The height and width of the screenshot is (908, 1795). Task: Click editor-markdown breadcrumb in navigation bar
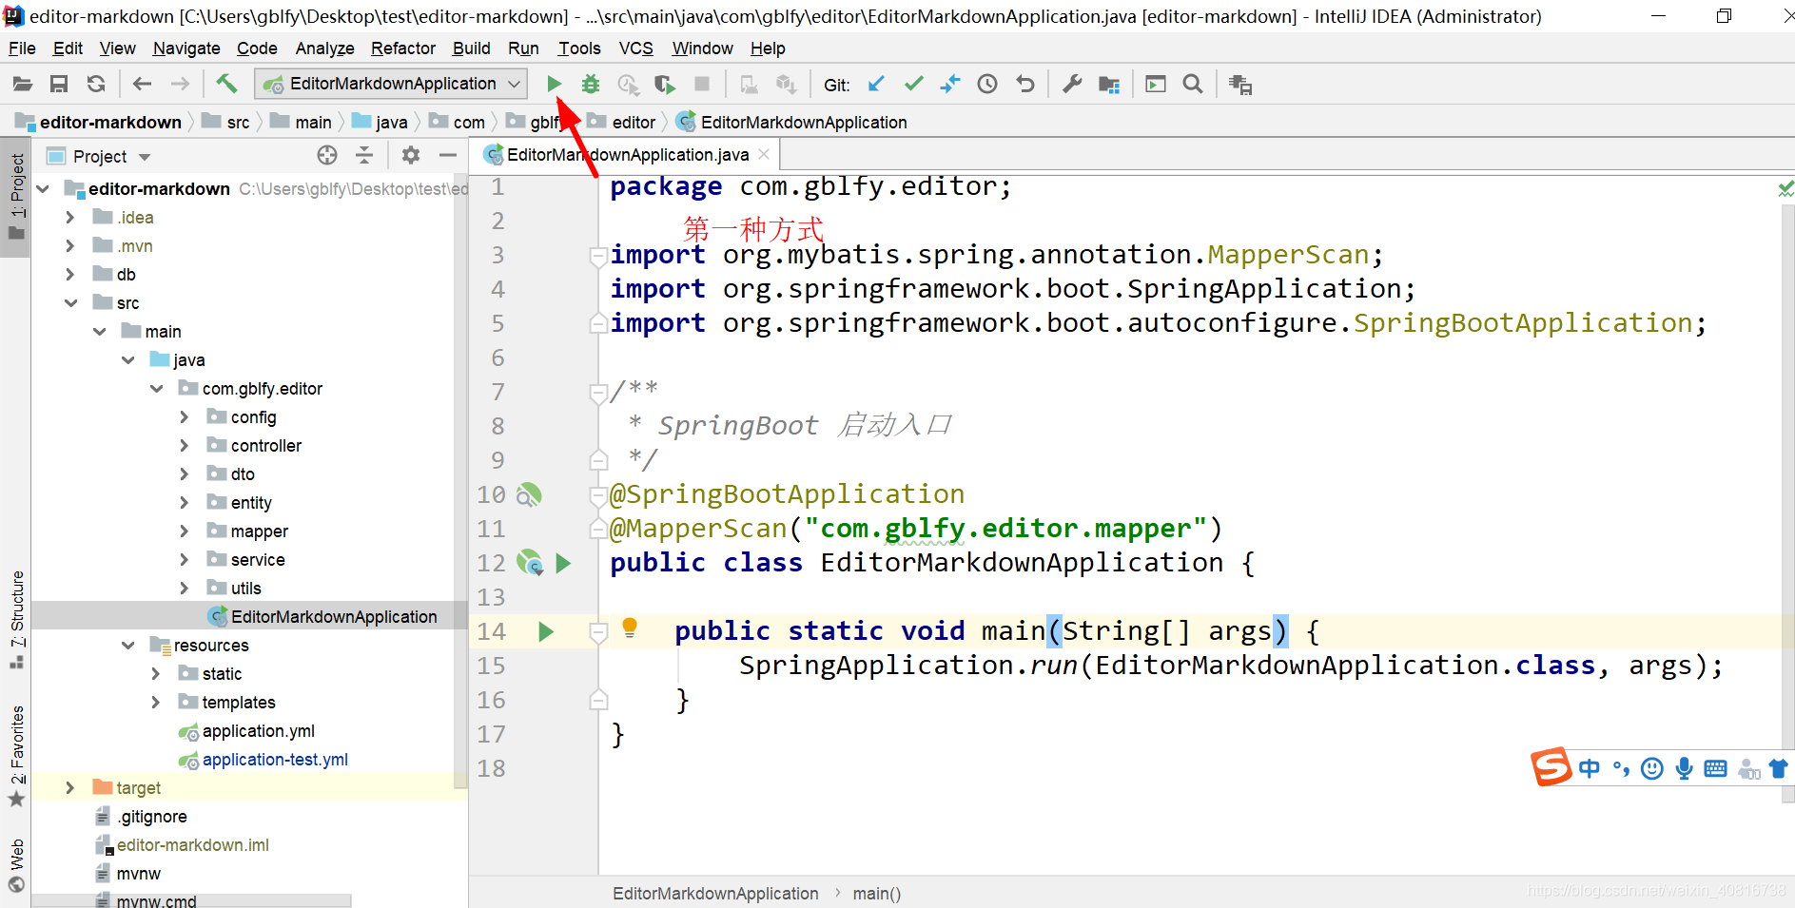[99, 122]
